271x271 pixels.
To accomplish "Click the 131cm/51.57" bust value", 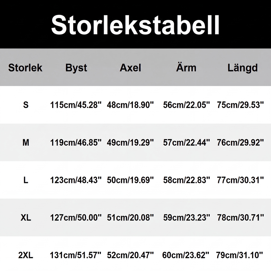I will coord(76,255).
